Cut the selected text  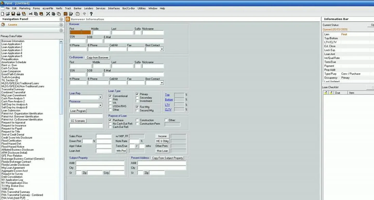click(30, 14)
